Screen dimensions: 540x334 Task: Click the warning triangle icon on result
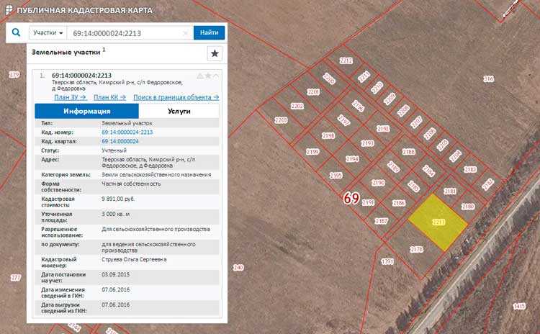click(200, 76)
